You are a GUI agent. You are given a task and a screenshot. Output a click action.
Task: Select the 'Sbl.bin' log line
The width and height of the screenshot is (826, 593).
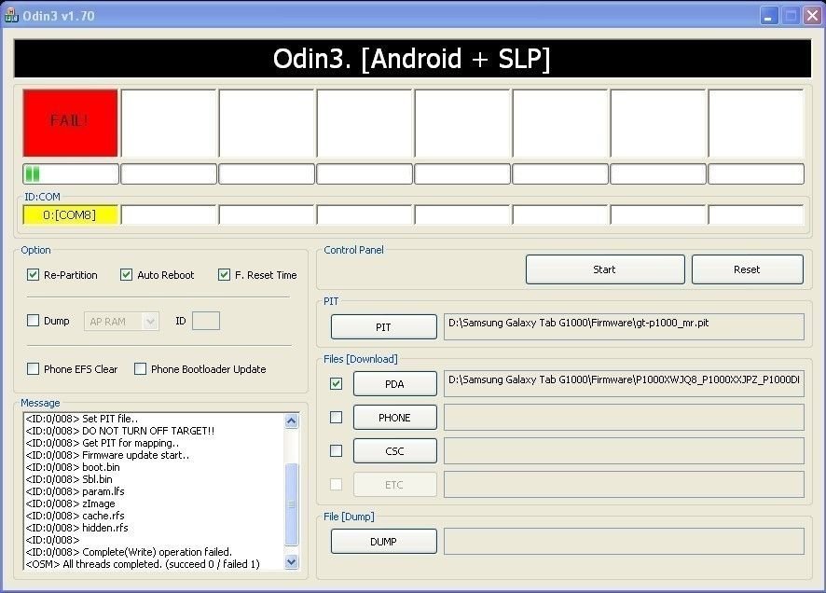pos(69,479)
